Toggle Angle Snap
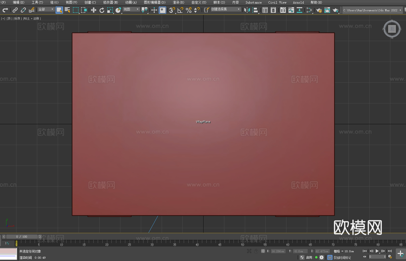This screenshot has height=261, width=406. coord(180,10)
